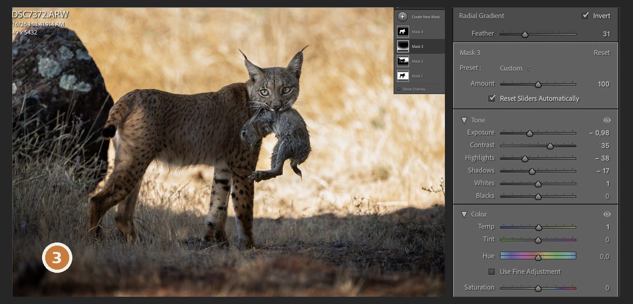Screen dimensions: 633x304
Task: Open the Preset Custom dropdown
Action: pyautogui.click(x=515, y=68)
